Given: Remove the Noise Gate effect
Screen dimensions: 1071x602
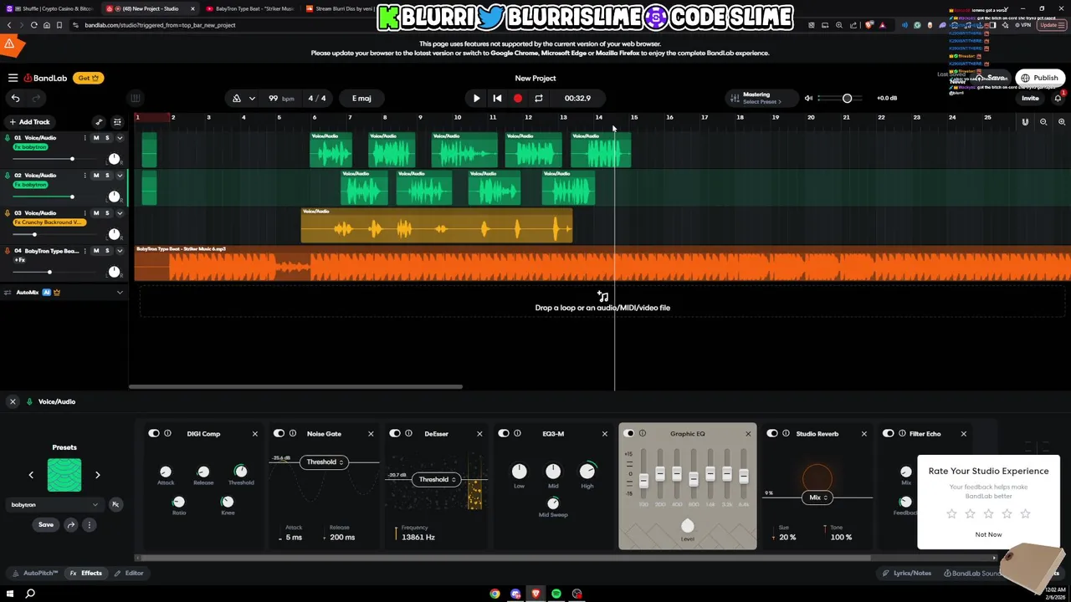Looking at the screenshot, I should pos(371,434).
